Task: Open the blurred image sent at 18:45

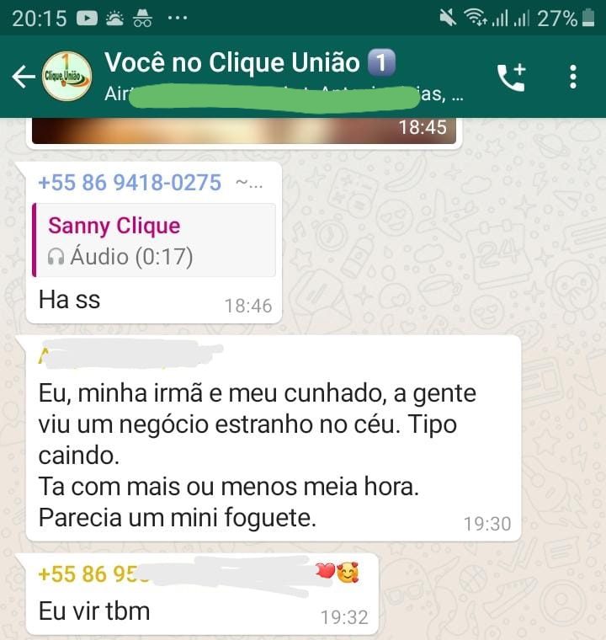Action: (x=244, y=131)
